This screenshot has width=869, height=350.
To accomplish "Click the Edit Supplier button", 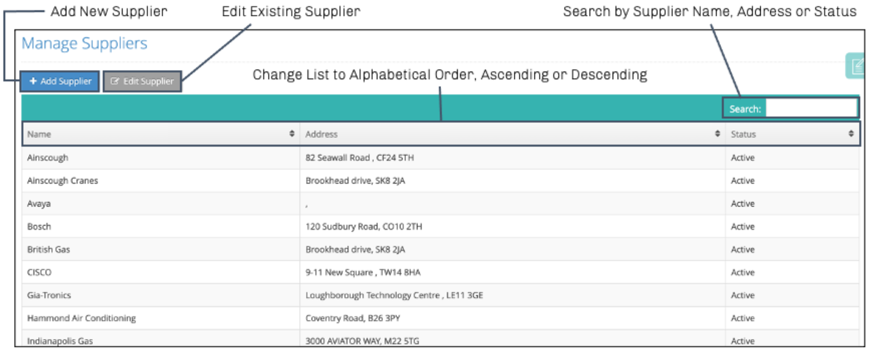I will click(x=142, y=81).
